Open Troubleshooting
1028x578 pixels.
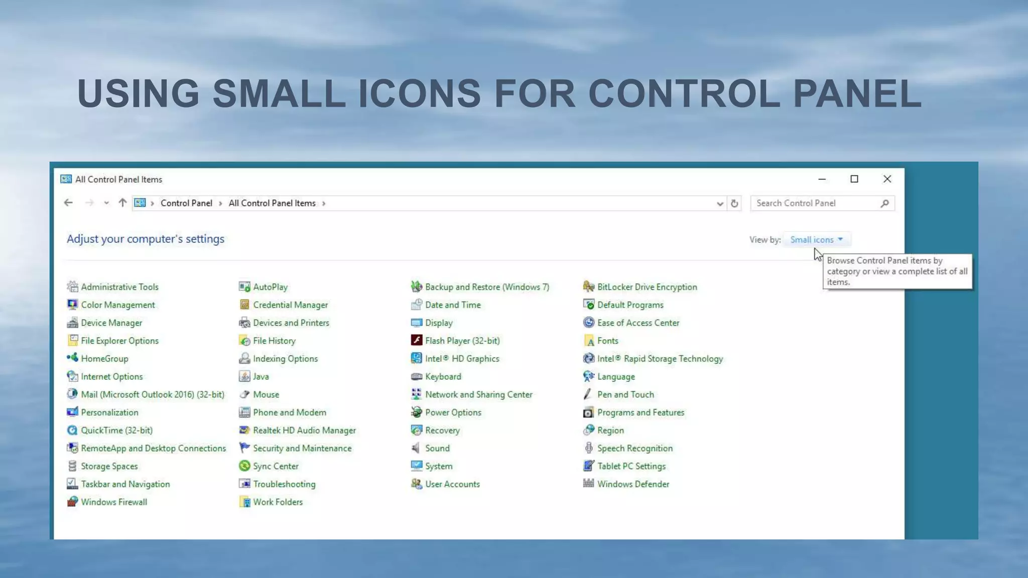pos(278,484)
